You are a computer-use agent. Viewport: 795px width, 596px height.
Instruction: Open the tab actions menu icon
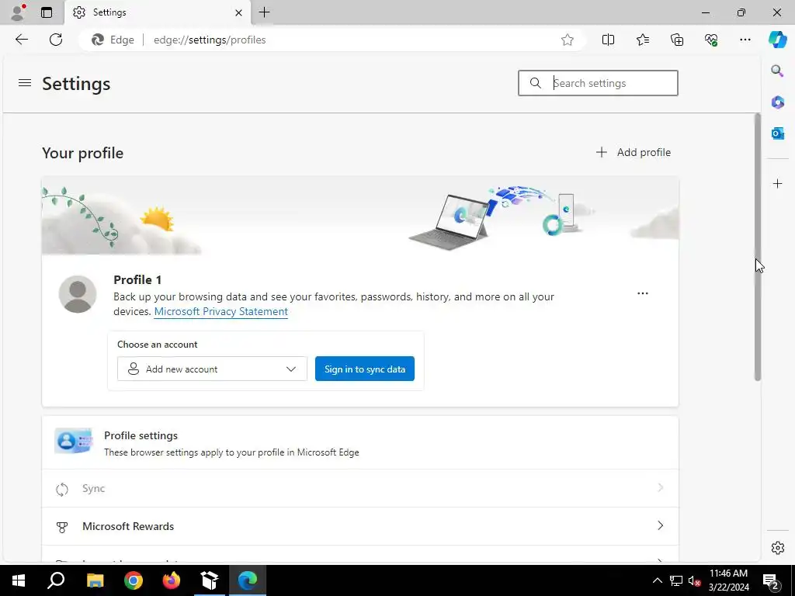[x=47, y=12]
